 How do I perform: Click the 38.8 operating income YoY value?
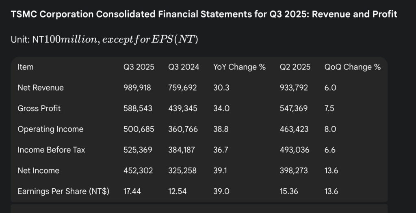pyautogui.click(x=220, y=129)
